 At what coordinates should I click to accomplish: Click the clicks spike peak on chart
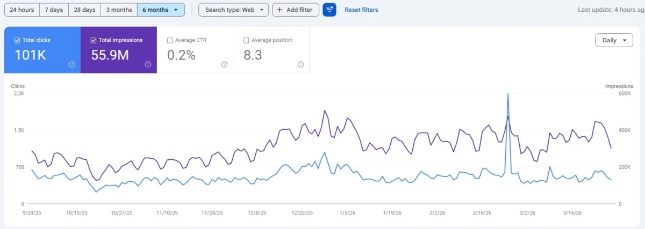coord(508,94)
